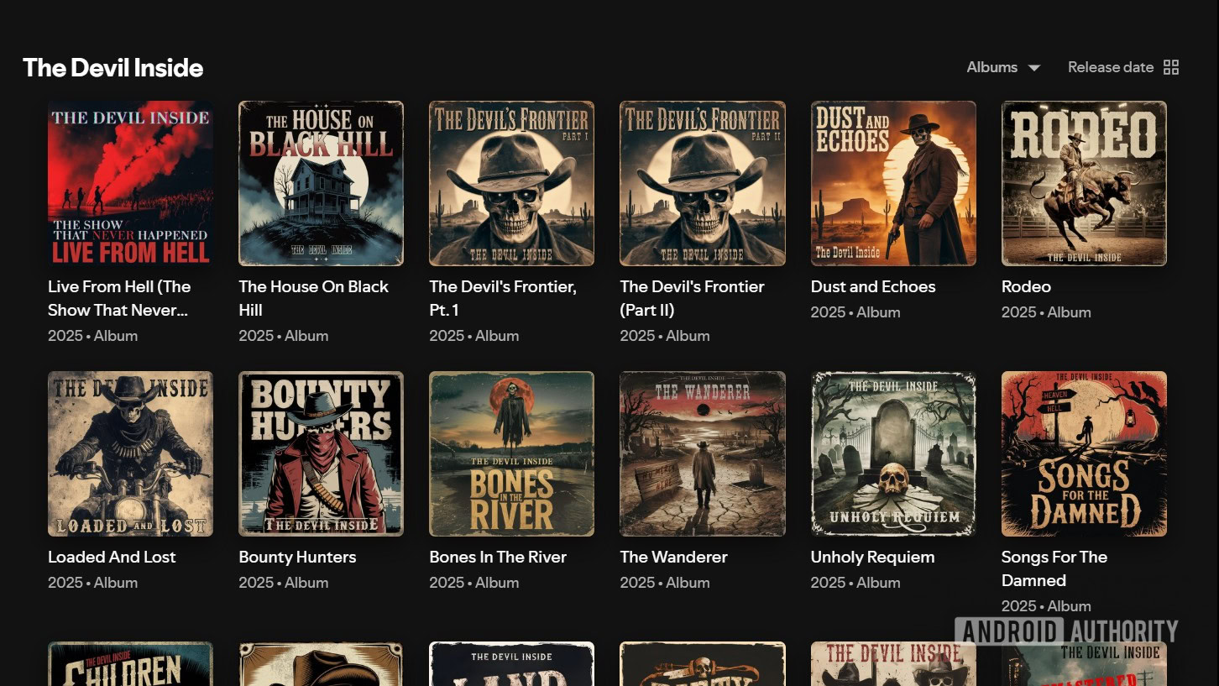Open The Wanderer album cover

click(x=702, y=453)
